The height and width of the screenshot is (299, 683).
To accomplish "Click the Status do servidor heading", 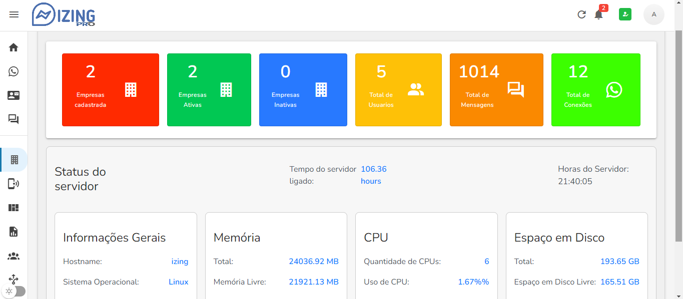I will coord(81,179).
